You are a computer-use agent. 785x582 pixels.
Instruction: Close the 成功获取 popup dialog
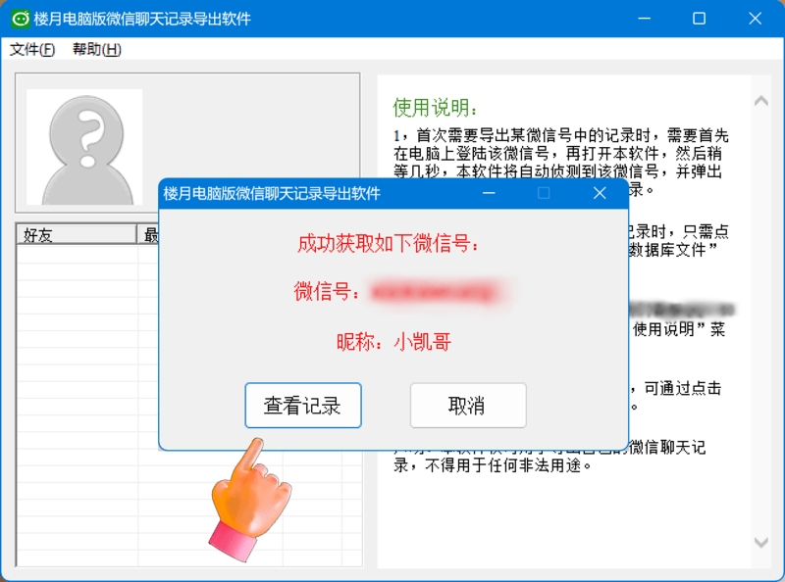601,194
